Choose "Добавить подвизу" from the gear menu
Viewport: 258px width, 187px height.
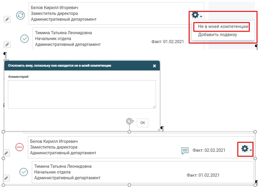[x=217, y=34]
